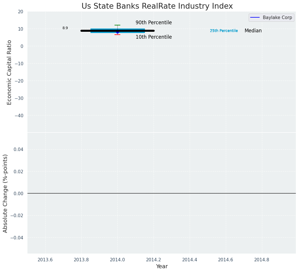Click the Year x-axis label

coord(162,267)
